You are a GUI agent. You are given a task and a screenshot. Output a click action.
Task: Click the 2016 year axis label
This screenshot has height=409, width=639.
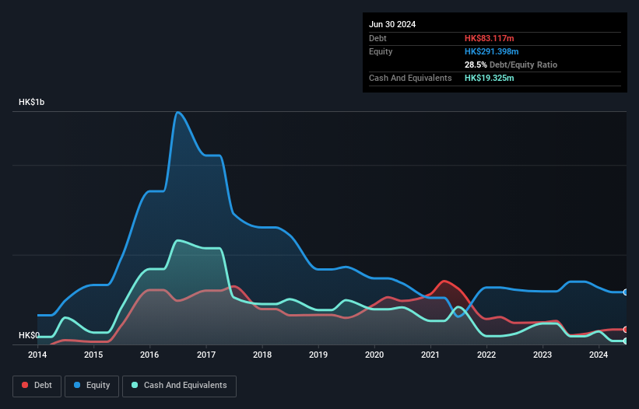[x=149, y=355]
